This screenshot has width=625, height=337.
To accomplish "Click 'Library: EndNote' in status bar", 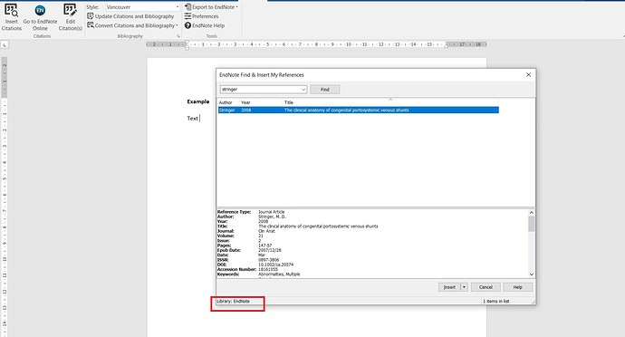I will (233, 302).
